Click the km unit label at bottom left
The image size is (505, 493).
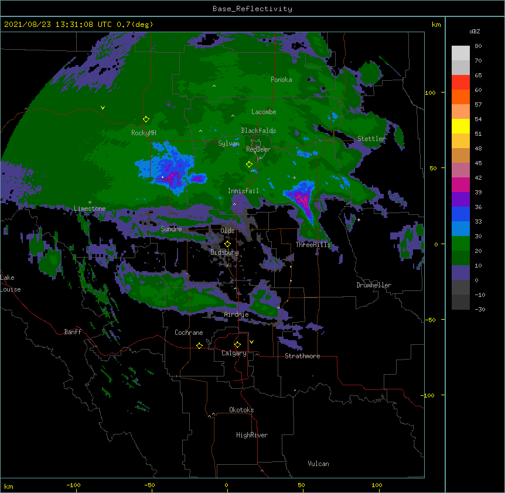9,486
